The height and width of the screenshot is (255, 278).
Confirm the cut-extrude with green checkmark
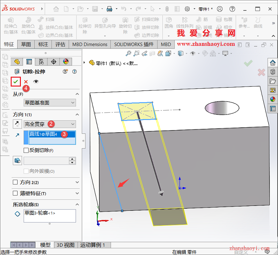point(16,81)
